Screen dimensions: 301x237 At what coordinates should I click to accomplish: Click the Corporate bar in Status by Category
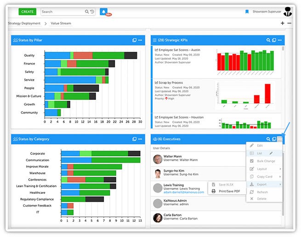click(101, 153)
